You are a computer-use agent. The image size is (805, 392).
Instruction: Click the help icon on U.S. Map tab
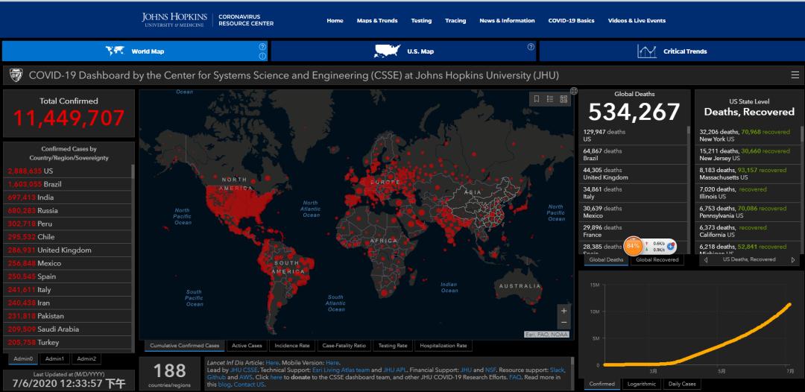tap(531, 47)
